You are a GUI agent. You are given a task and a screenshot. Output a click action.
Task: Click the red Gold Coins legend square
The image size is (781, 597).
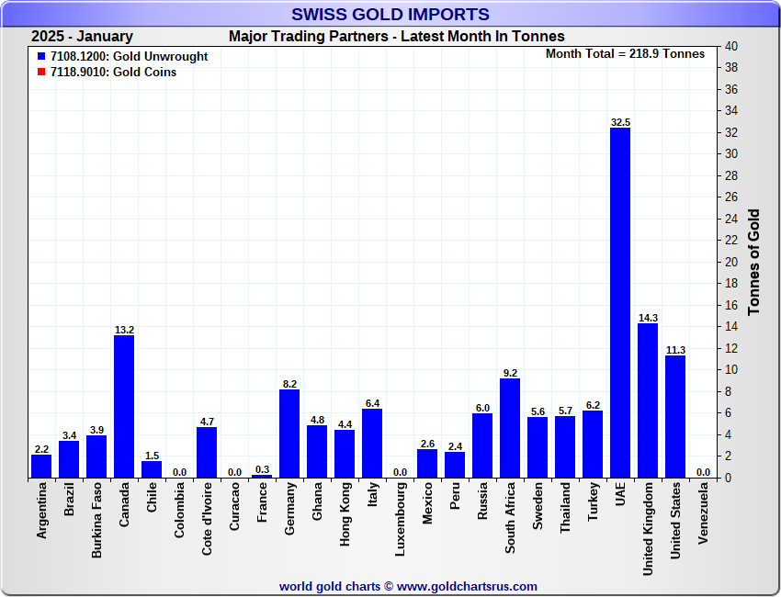point(41,73)
